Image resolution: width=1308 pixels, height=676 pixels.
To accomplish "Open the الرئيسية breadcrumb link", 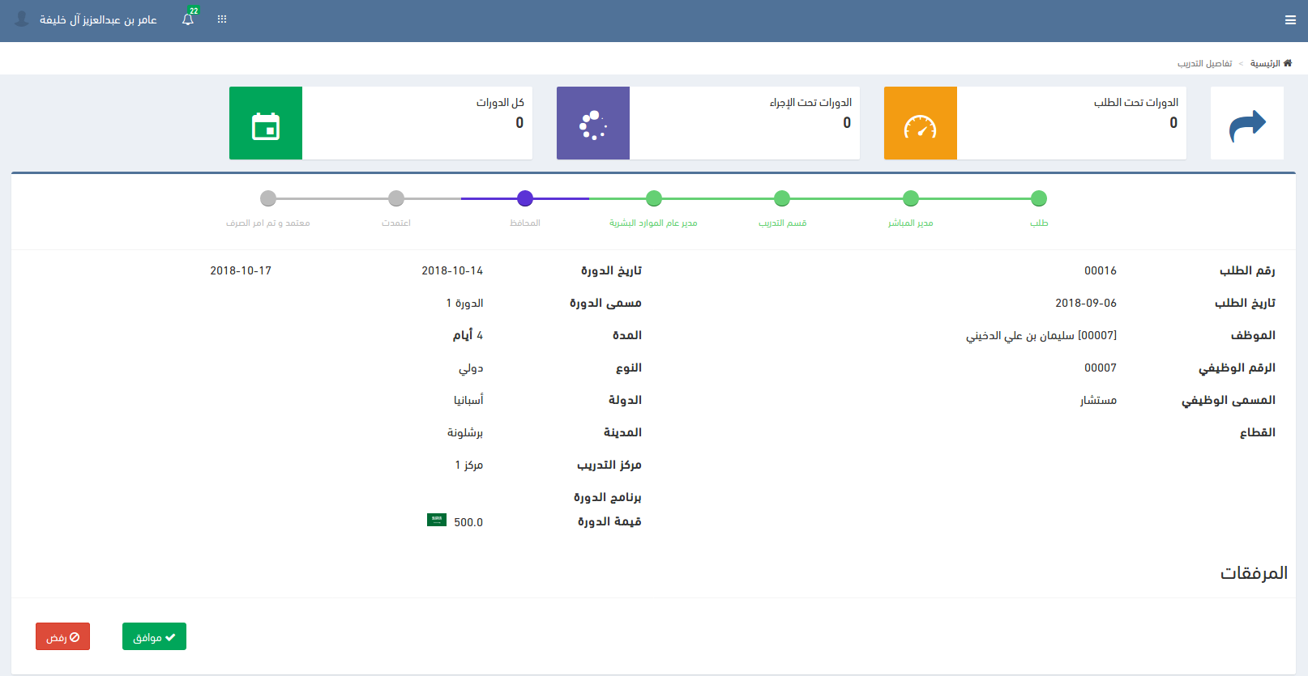I will tap(1264, 63).
